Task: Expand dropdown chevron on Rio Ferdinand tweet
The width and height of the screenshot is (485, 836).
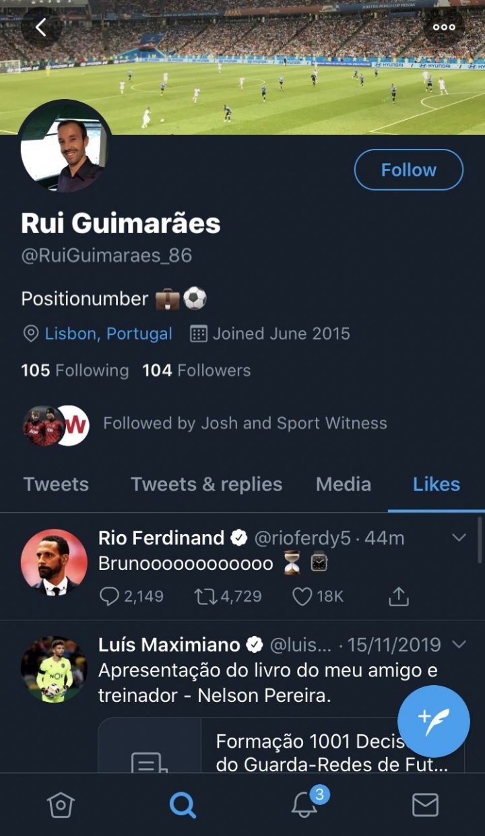Action: click(x=459, y=538)
